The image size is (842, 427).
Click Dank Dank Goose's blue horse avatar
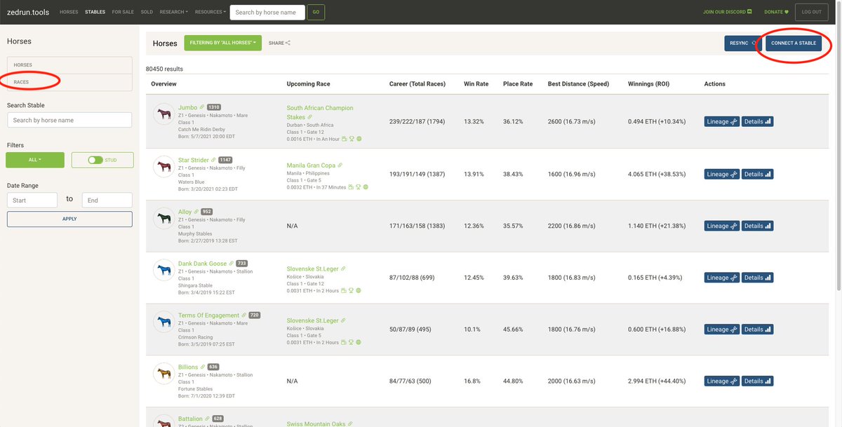(164, 270)
